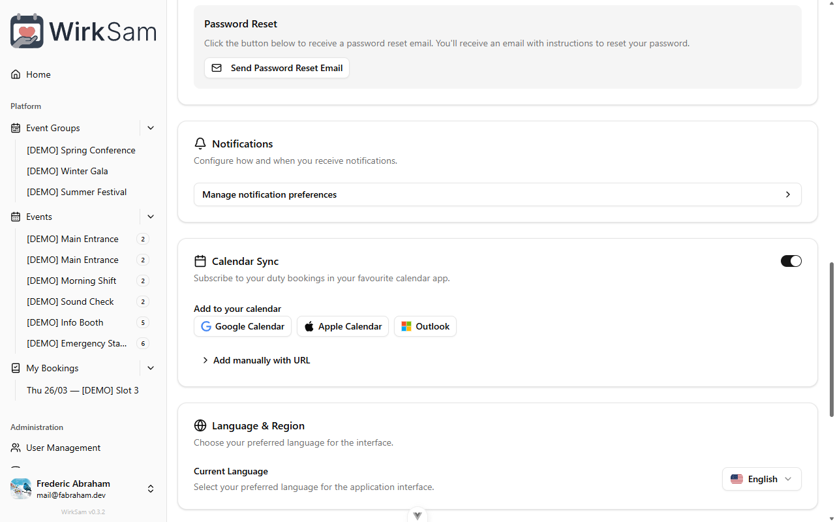
Task: Click the WirkSam logo icon
Action: tap(27, 31)
